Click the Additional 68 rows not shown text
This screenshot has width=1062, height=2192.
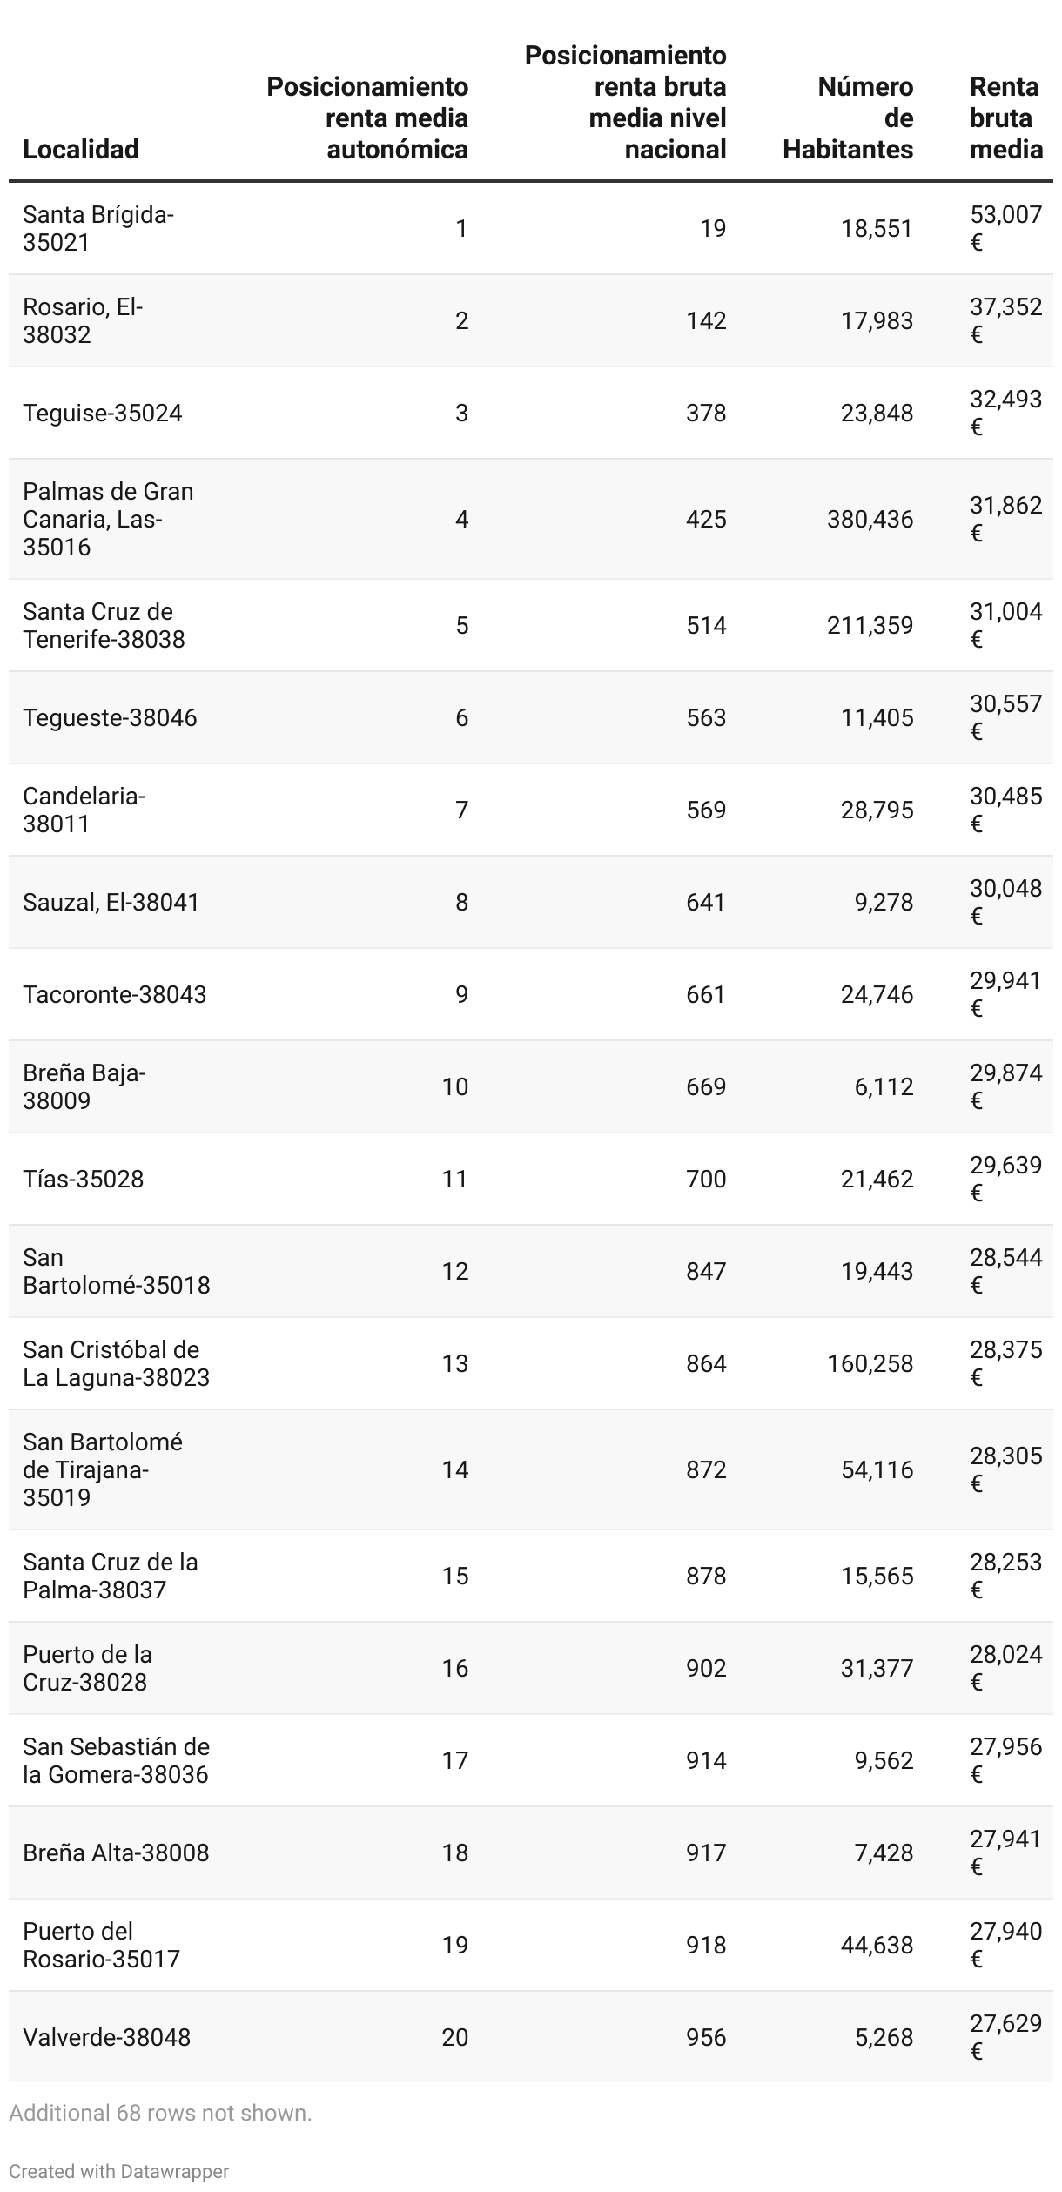160,2113
